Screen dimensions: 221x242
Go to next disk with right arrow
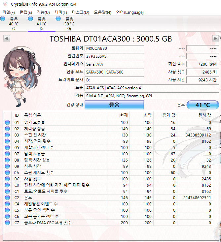point(215,39)
